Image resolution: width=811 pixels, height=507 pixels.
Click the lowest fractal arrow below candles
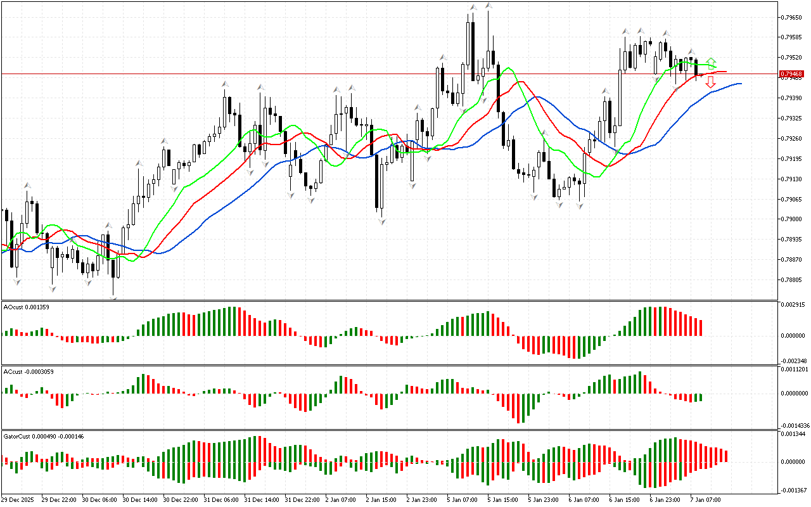point(114,298)
